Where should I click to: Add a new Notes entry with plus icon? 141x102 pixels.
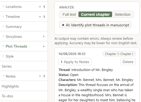(x=40, y=76)
